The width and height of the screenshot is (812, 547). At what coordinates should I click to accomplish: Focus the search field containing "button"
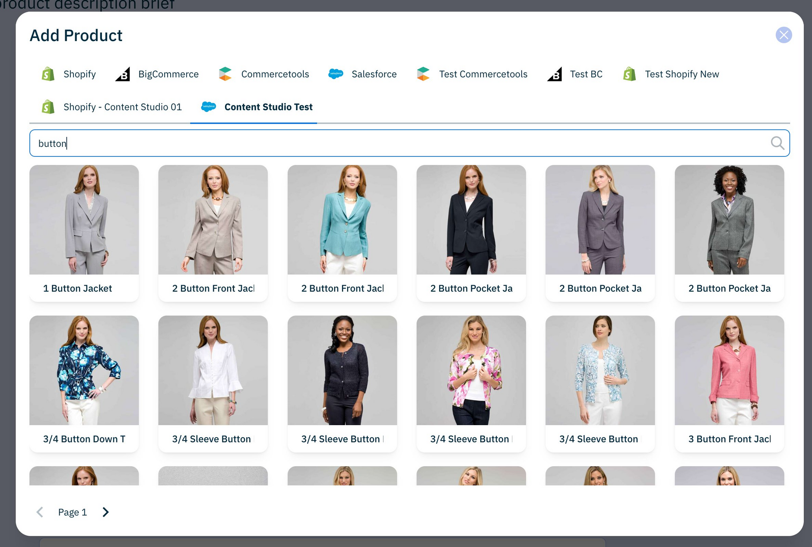(x=409, y=143)
